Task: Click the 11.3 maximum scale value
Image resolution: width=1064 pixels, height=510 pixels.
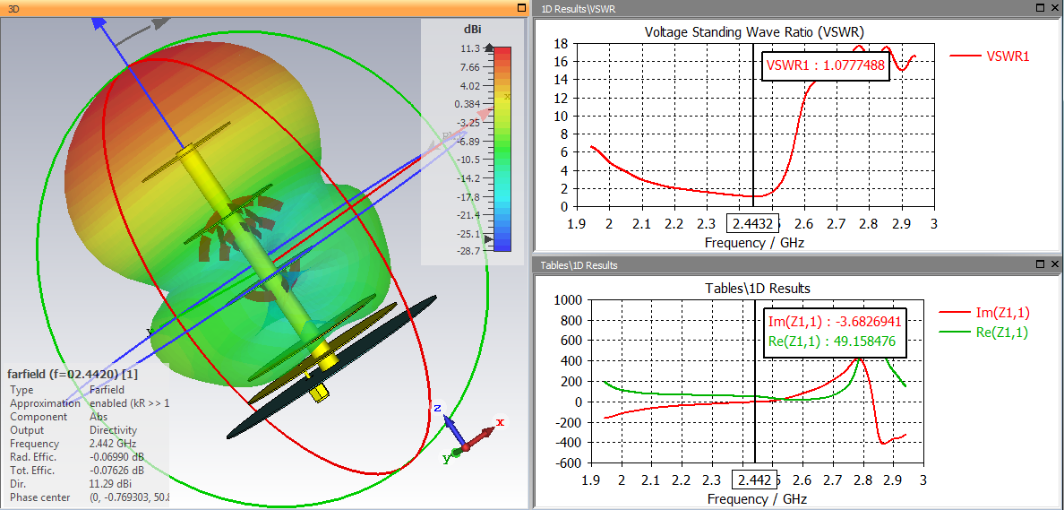Action: point(471,48)
